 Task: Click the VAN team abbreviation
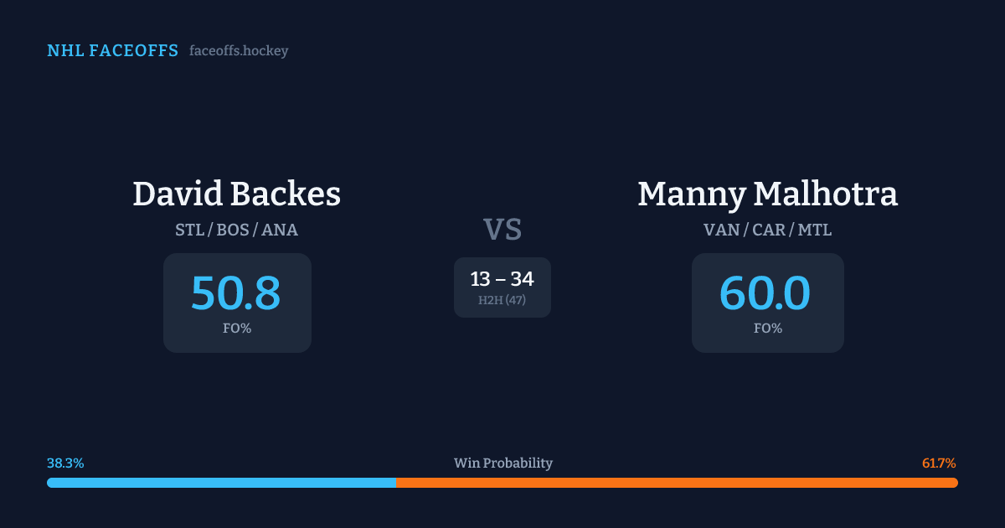[719, 230]
